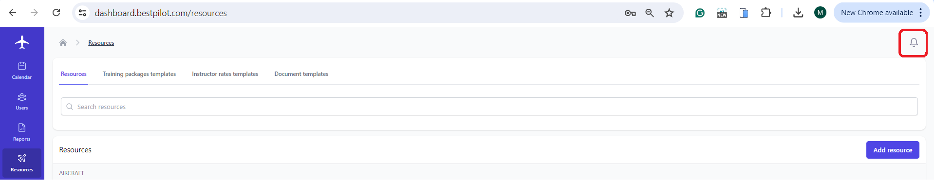935x183 pixels.
Task: Click the home breadcrumb icon
Action: pyautogui.click(x=63, y=43)
